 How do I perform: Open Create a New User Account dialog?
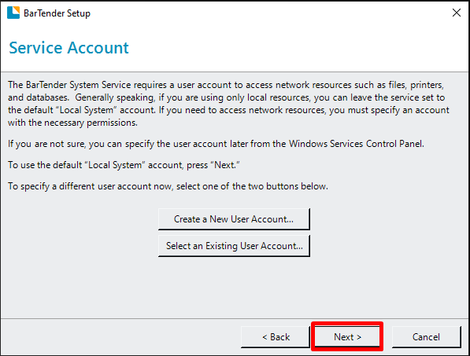(x=234, y=219)
